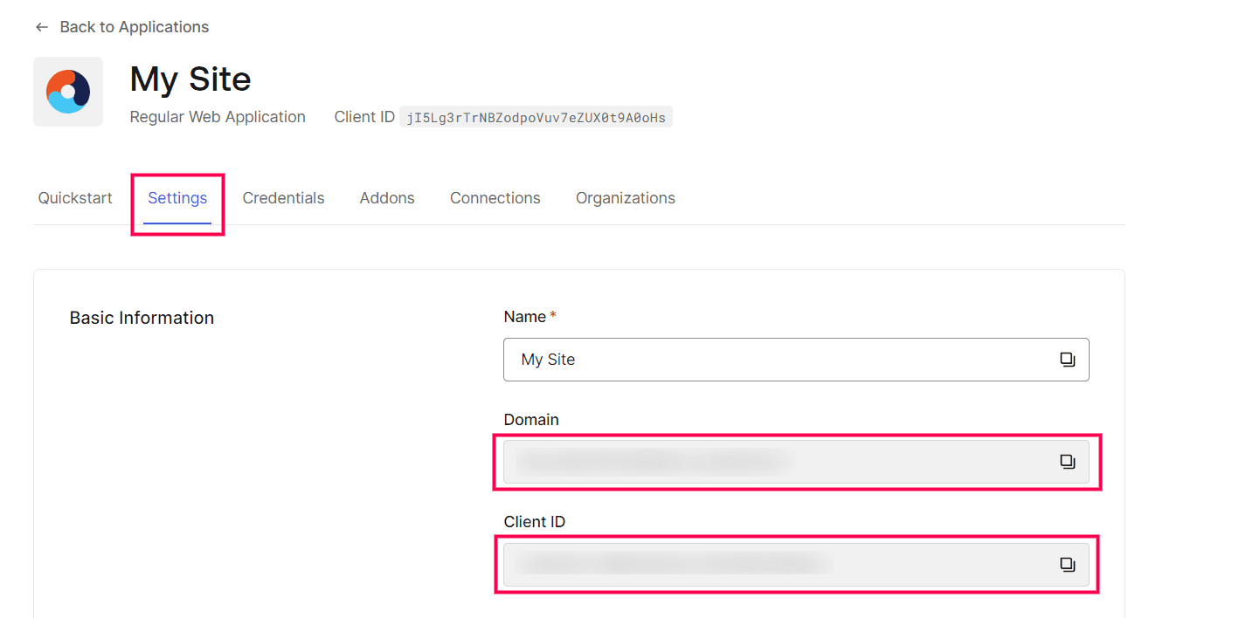Go to the Organizations tab
Image resolution: width=1253 pixels, height=618 pixels.
click(625, 198)
